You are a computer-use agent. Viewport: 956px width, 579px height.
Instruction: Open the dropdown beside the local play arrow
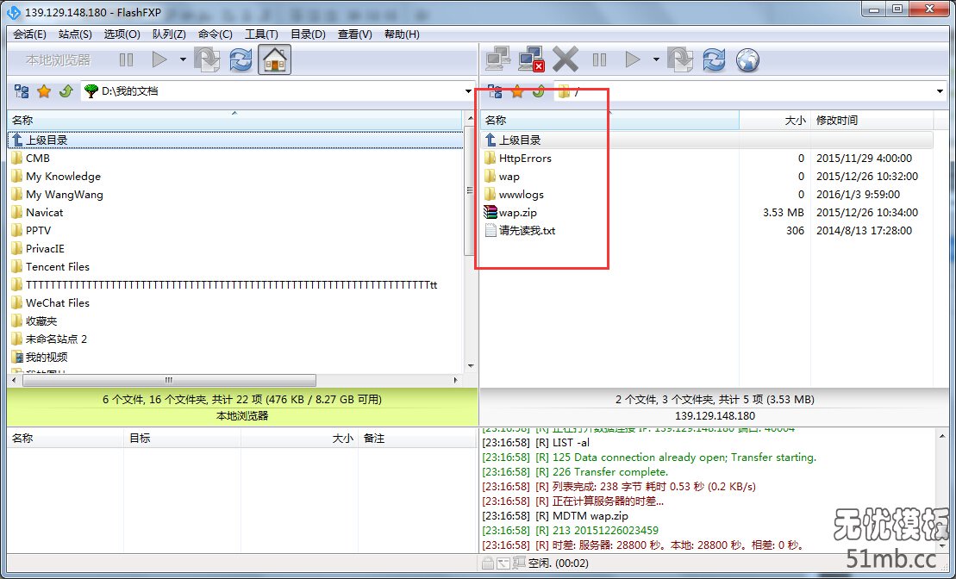(x=182, y=59)
